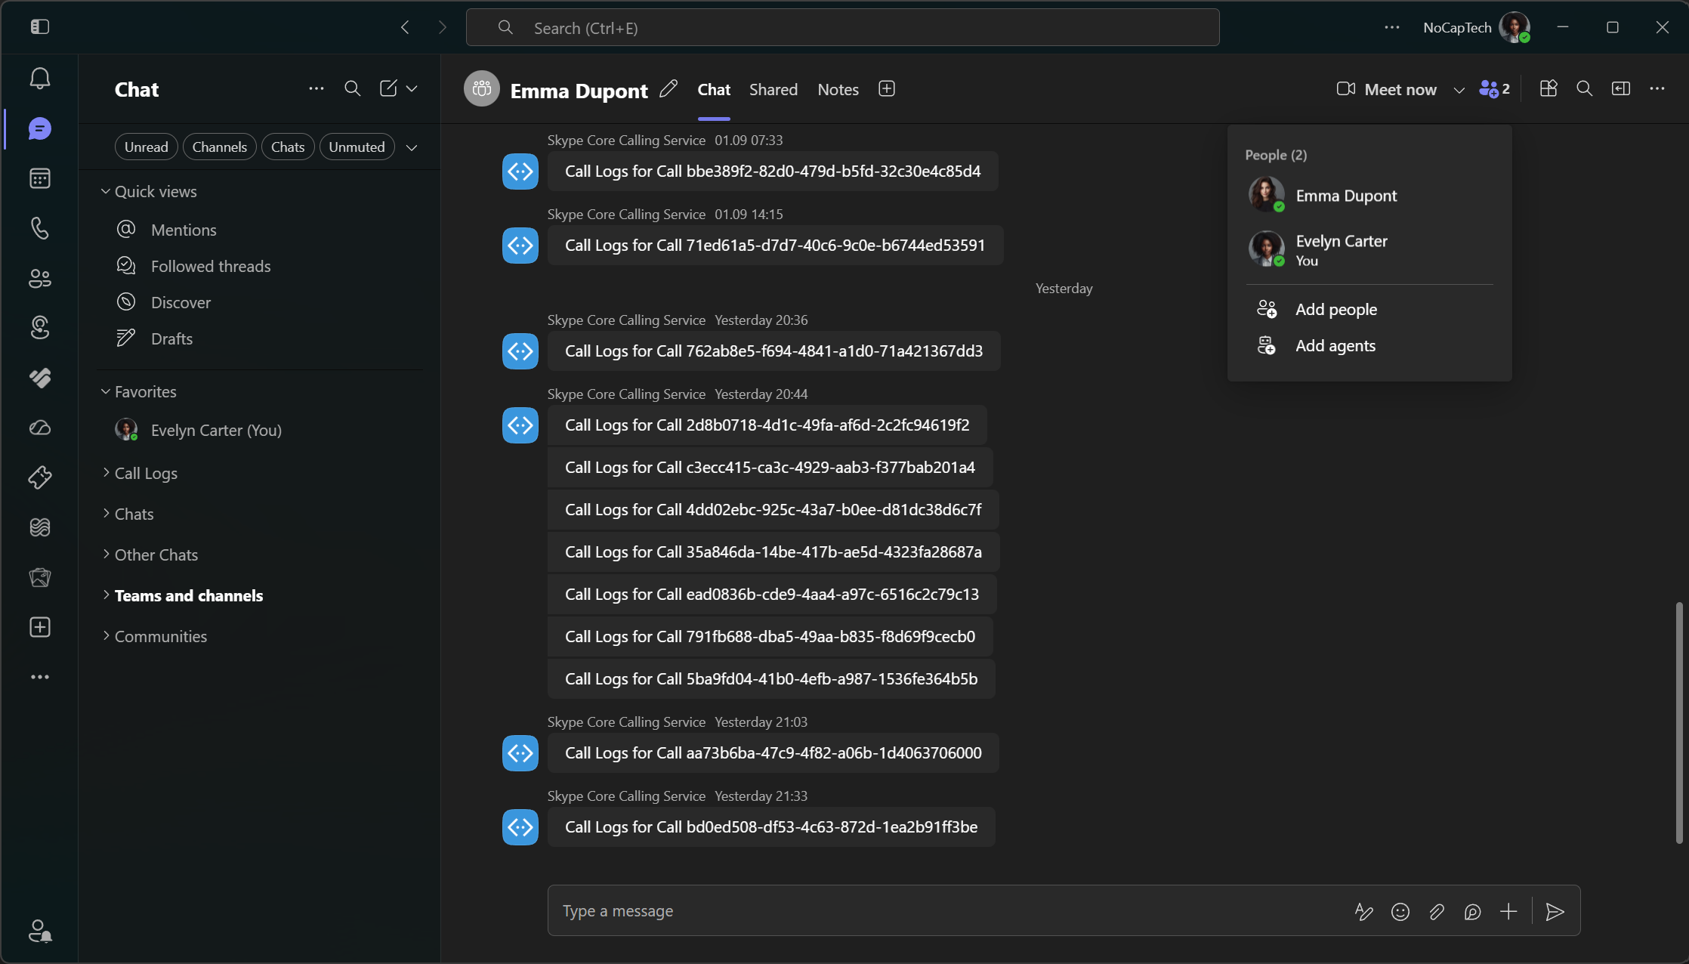Edit the Emma Dupont chat name pencil
Image resolution: width=1689 pixels, height=964 pixels.
(x=668, y=89)
